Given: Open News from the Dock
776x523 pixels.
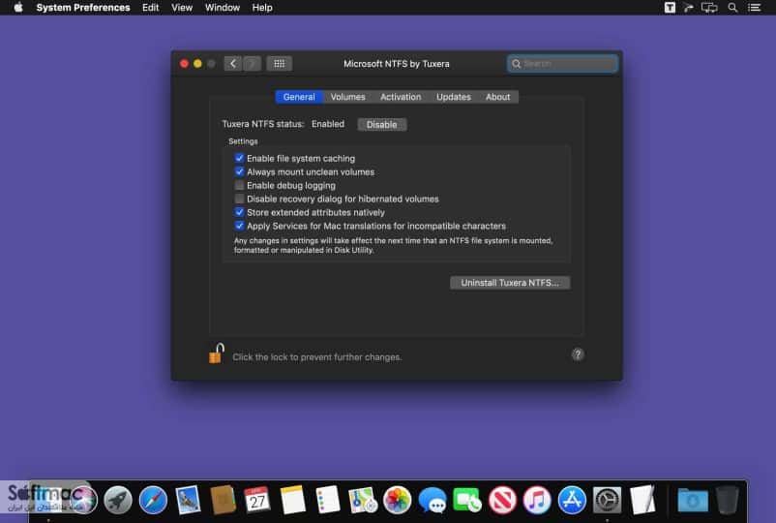Looking at the screenshot, I should point(502,500).
